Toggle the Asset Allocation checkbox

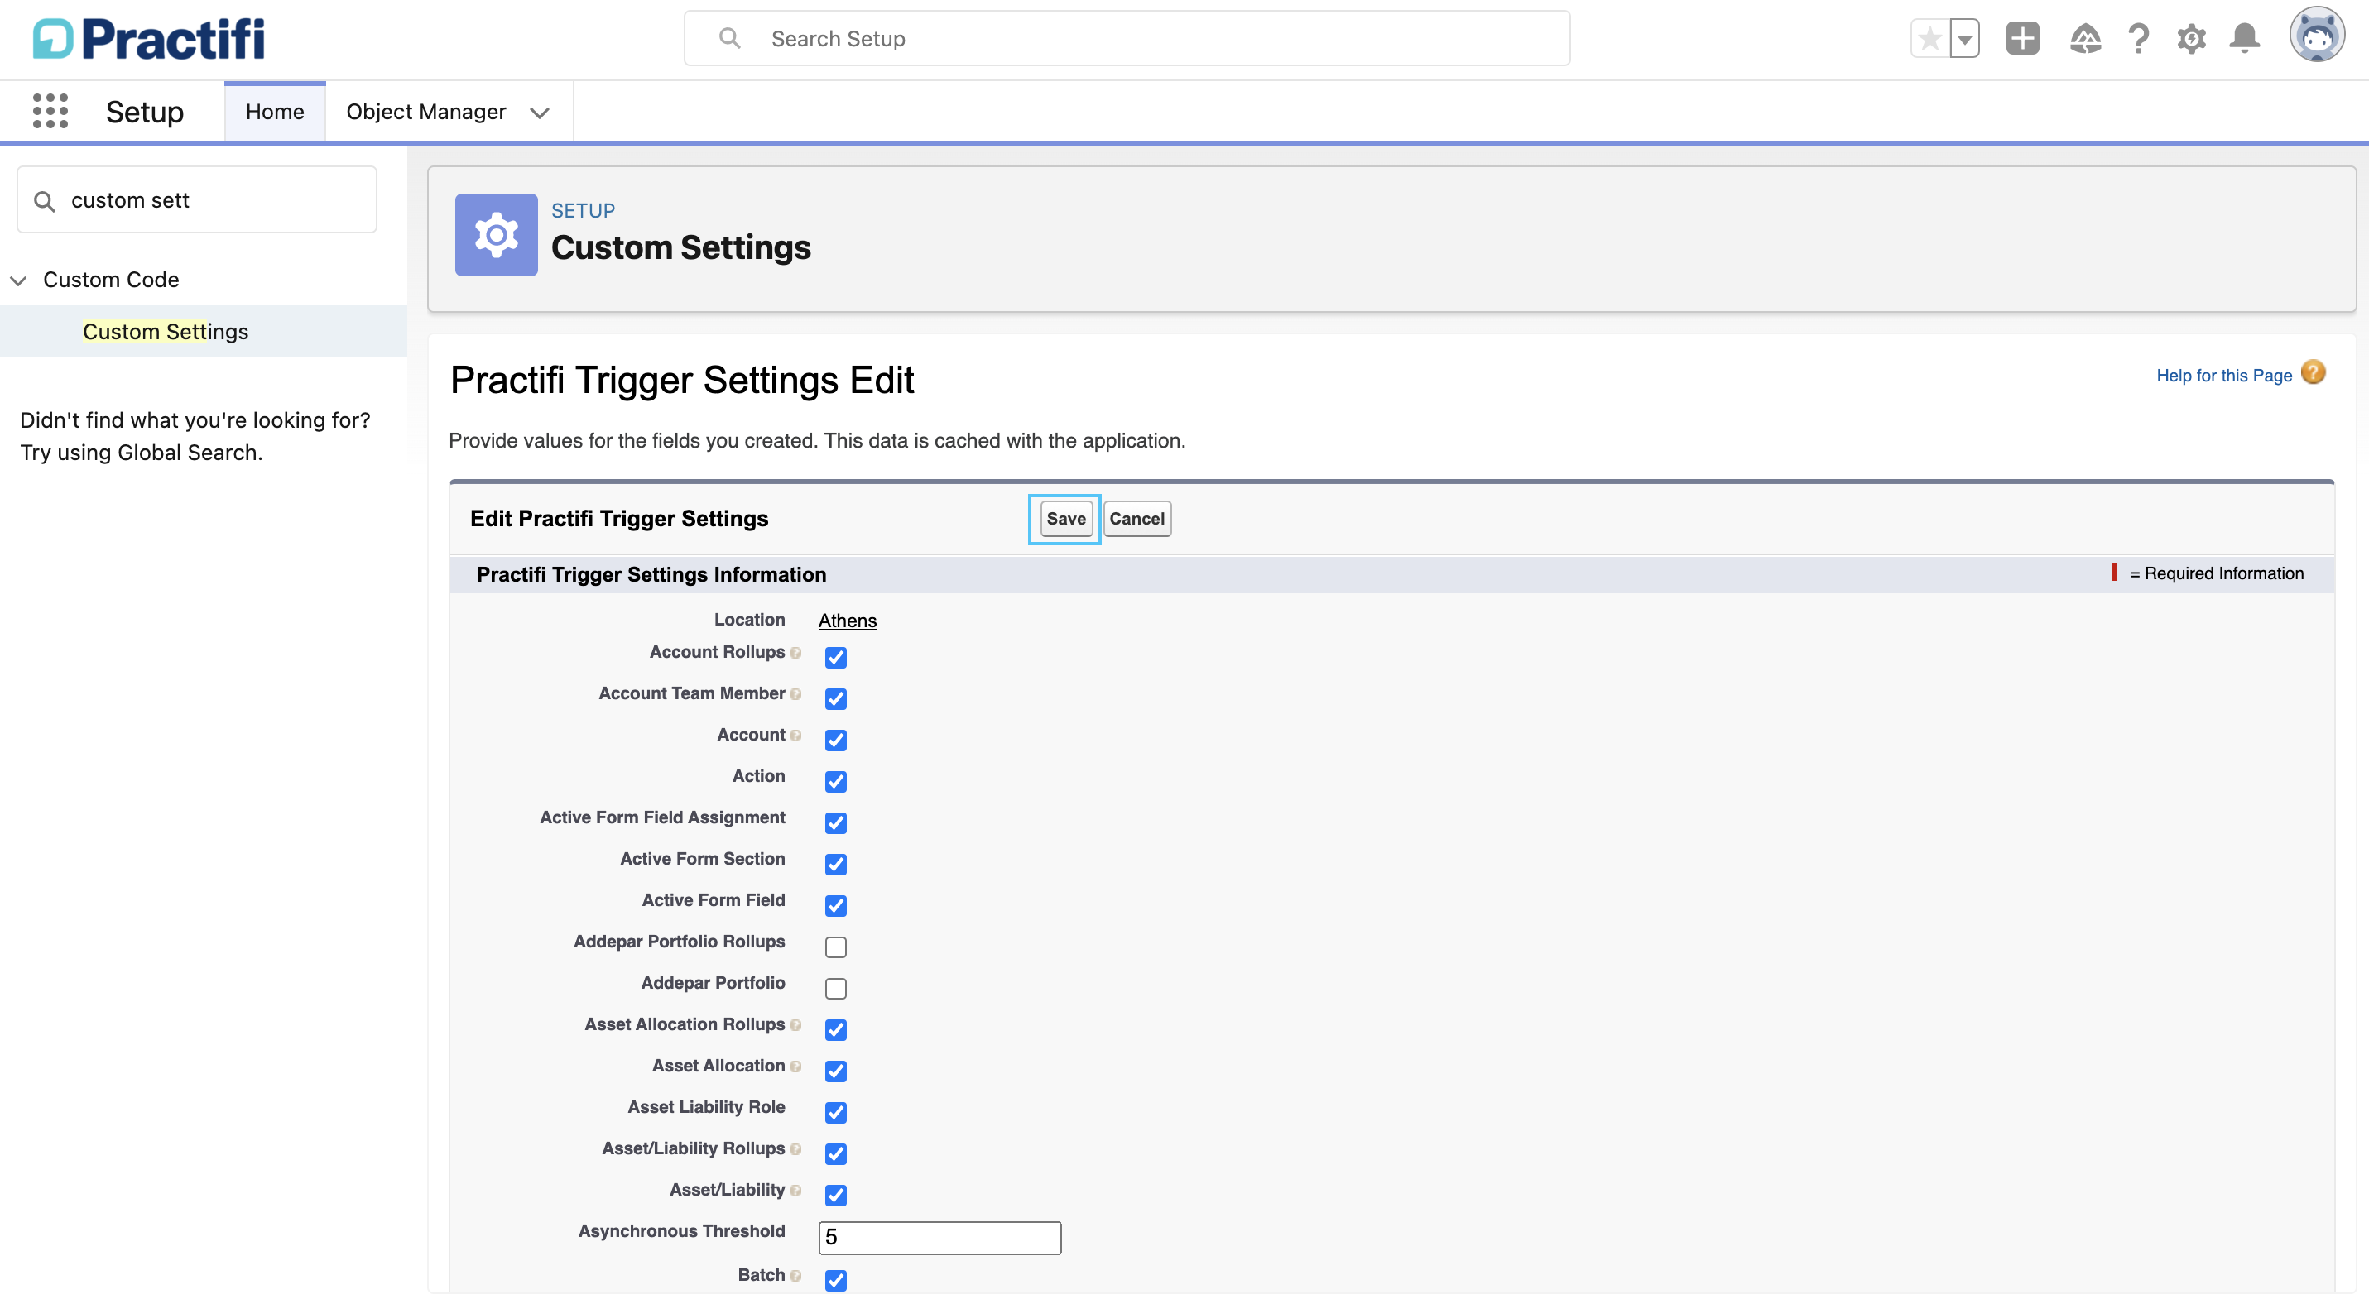point(835,1071)
